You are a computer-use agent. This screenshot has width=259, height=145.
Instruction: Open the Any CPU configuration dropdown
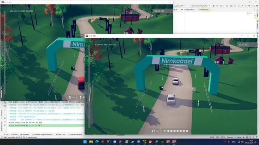[x=180, y=6]
